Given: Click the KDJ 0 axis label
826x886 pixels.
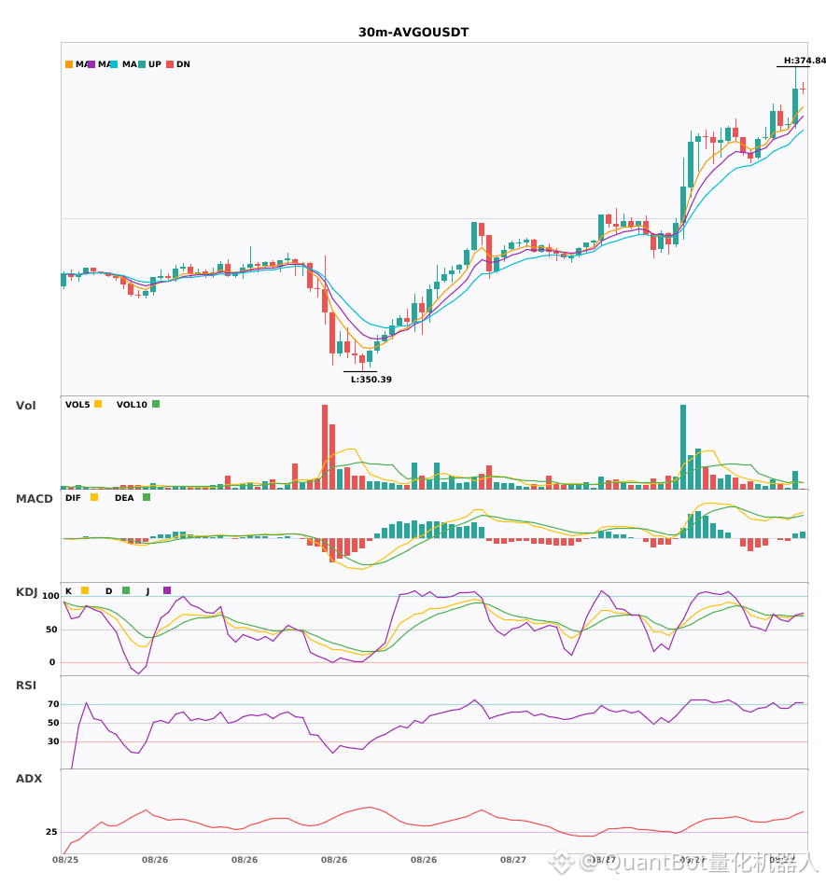Looking at the screenshot, I should click(x=52, y=662).
